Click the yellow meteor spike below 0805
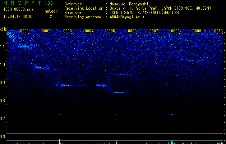 (x=116, y=141)
